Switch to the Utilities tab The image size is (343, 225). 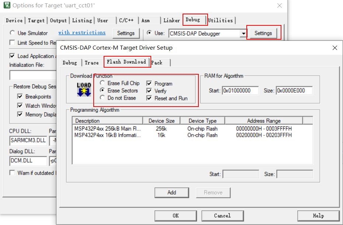coord(221,21)
